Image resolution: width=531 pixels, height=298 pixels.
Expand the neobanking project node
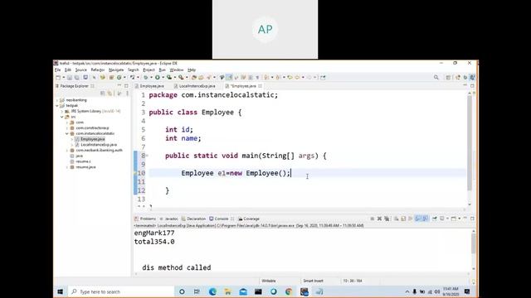pos(57,100)
